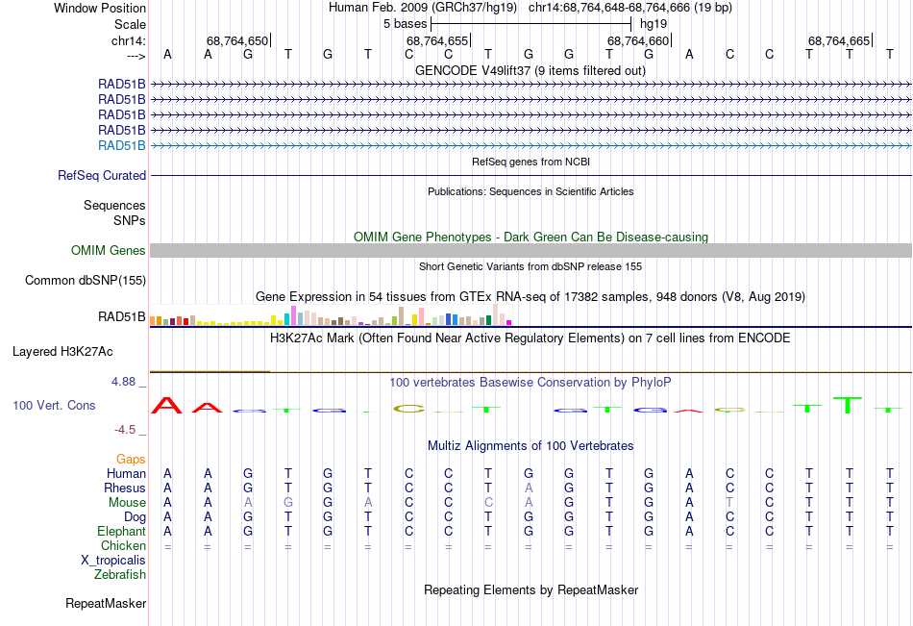Screen dimensions: 913x626
Task: Click the ---> base sequence direction label
Action: tap(136, 56)
